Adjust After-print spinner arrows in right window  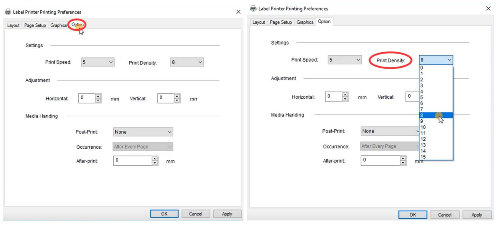coord(403,160)
